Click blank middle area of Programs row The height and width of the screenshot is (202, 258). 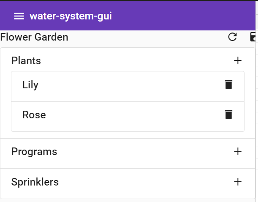click(139, 151)
